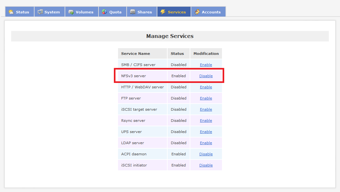The height and width of the screenshot is (192, 340).
Task: Click the Services tab lightning icon
Action: pos(163,12)
